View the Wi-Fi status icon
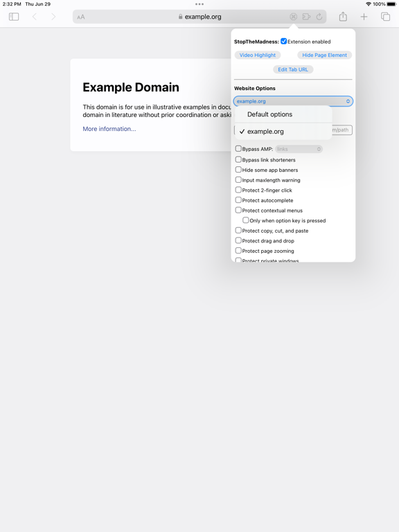Screen dimensions: 399x532 pos(369,4)
